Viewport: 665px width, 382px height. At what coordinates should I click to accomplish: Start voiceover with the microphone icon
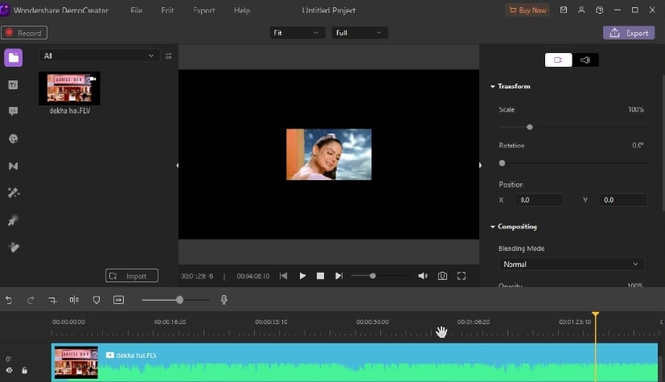coord(224,300)
